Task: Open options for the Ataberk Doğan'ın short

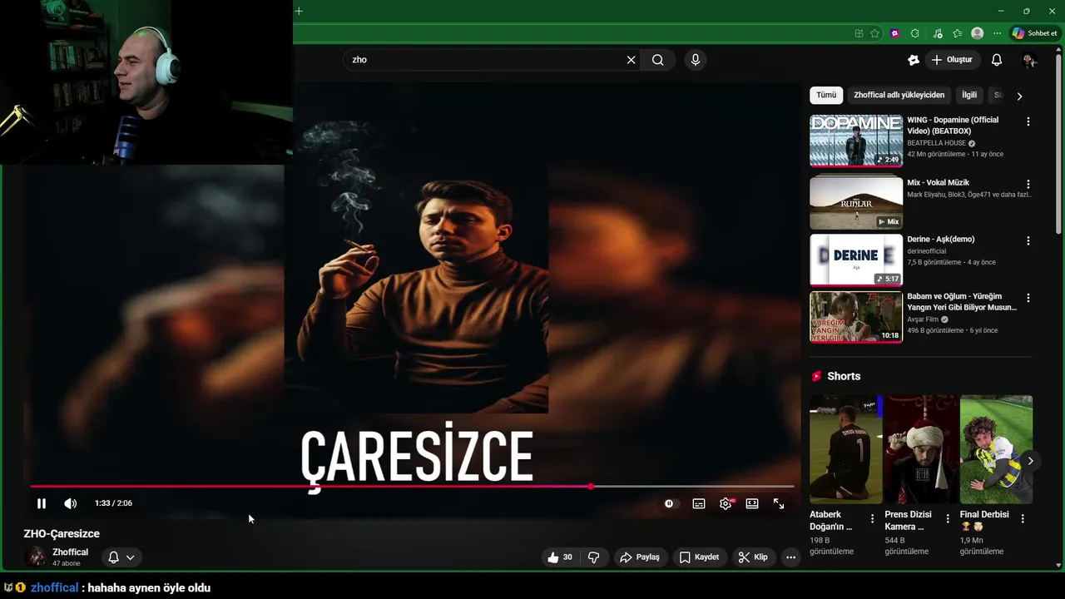Action: [x=872, y=519]
